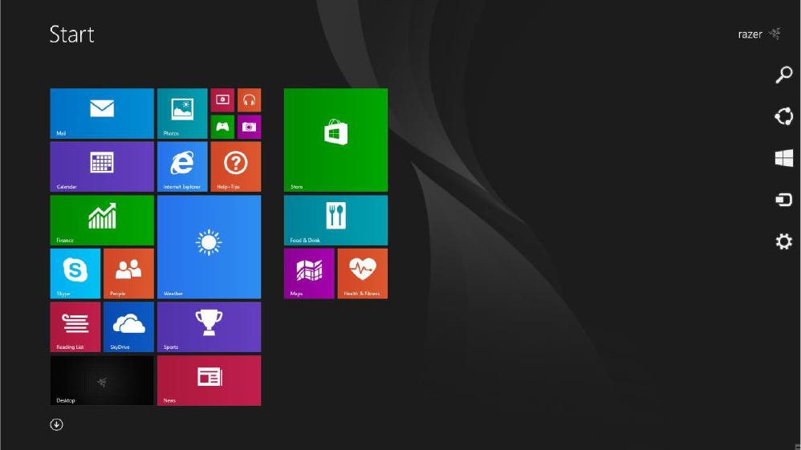Image resolution: width=801 pixels, height=450 pixels.
Task: Open the Calendar tile
Action: [102, 167]
